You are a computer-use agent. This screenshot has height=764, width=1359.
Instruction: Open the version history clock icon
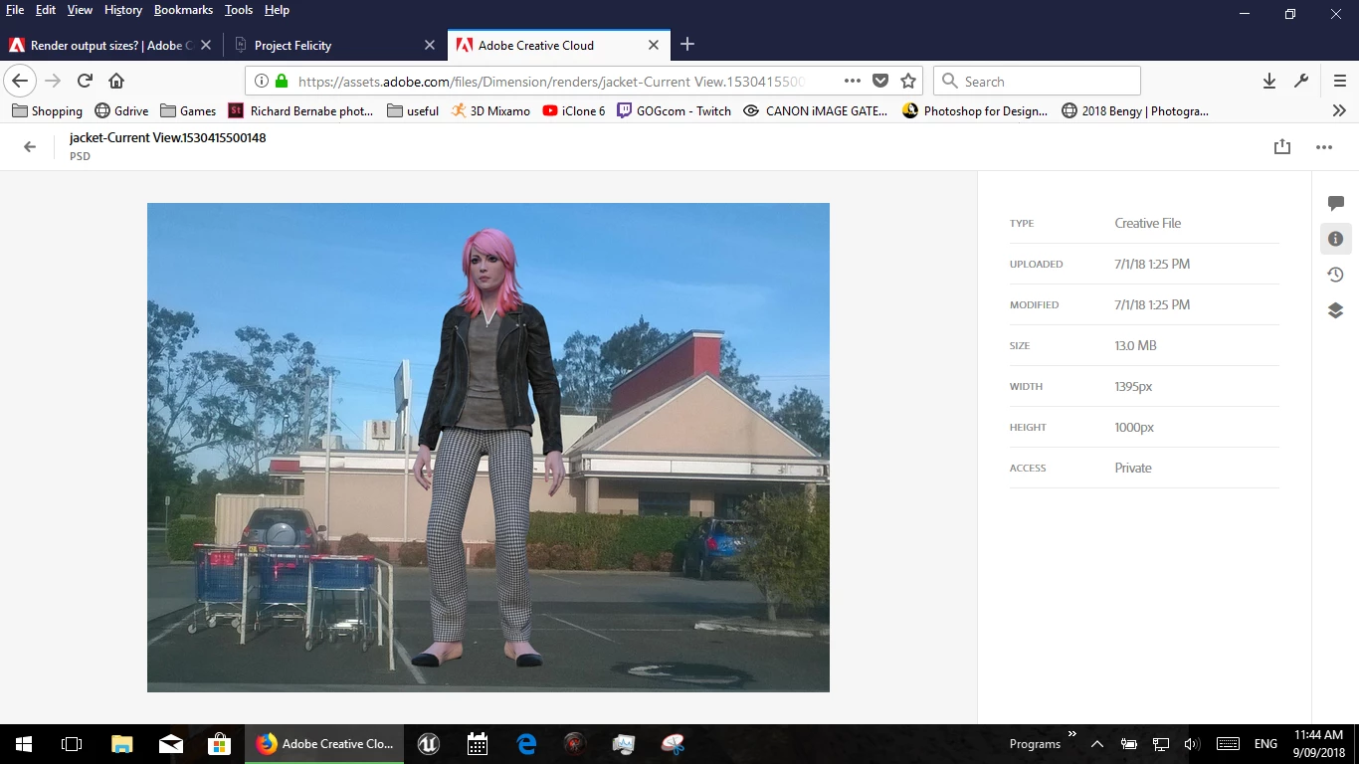click(x=1335, y=275)
